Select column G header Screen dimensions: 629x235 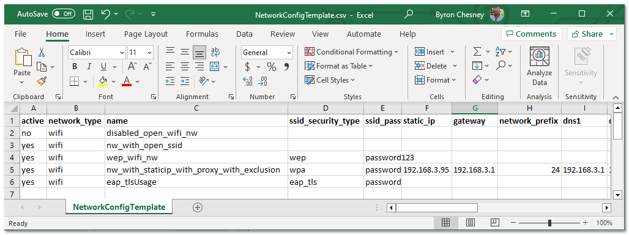pyautogui.click(x=475, y=108)
